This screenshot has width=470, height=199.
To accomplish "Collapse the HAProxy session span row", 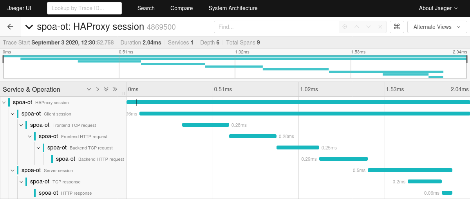I will [4, 103].
